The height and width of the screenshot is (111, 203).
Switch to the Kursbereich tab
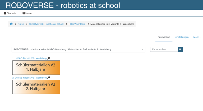[164, 37]
